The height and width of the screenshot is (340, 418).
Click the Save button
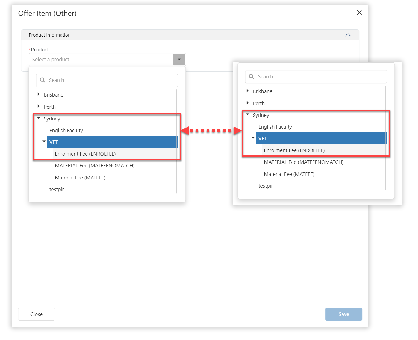tap(344, 314)
